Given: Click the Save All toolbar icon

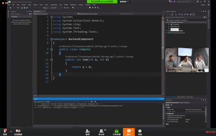Looking at the screenshot, I should click(x=27, y=8).
